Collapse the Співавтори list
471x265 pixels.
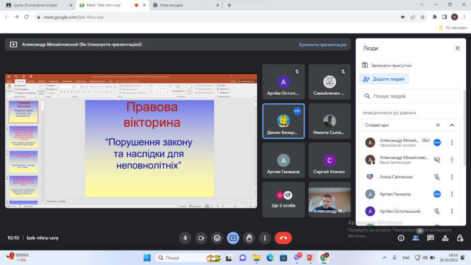(x=452, y=125)
